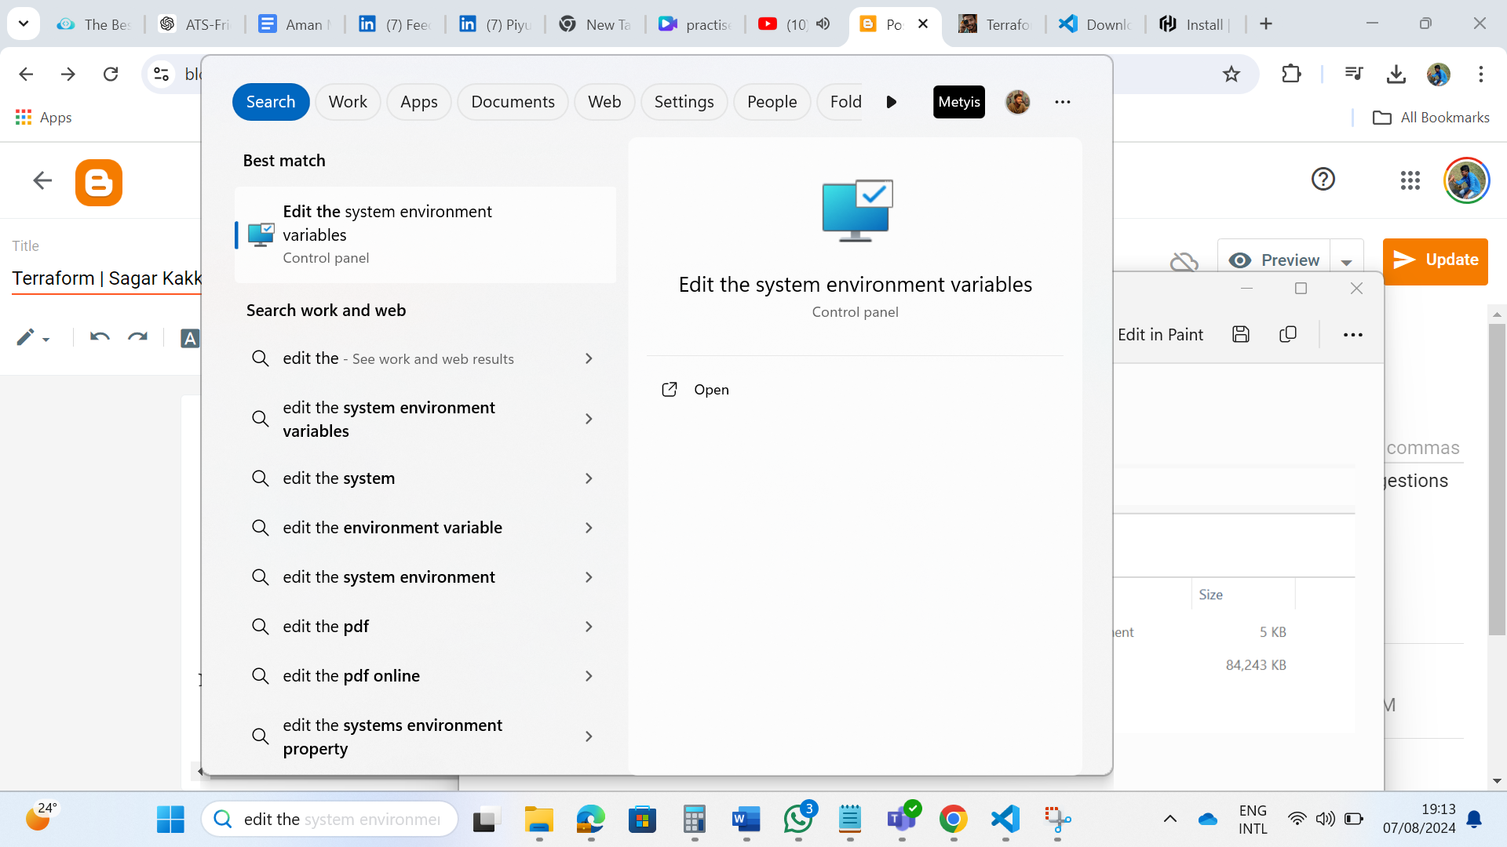The image size is (1507, 847).
Task: Click the orange Update button
Action: pos(1435,260)
